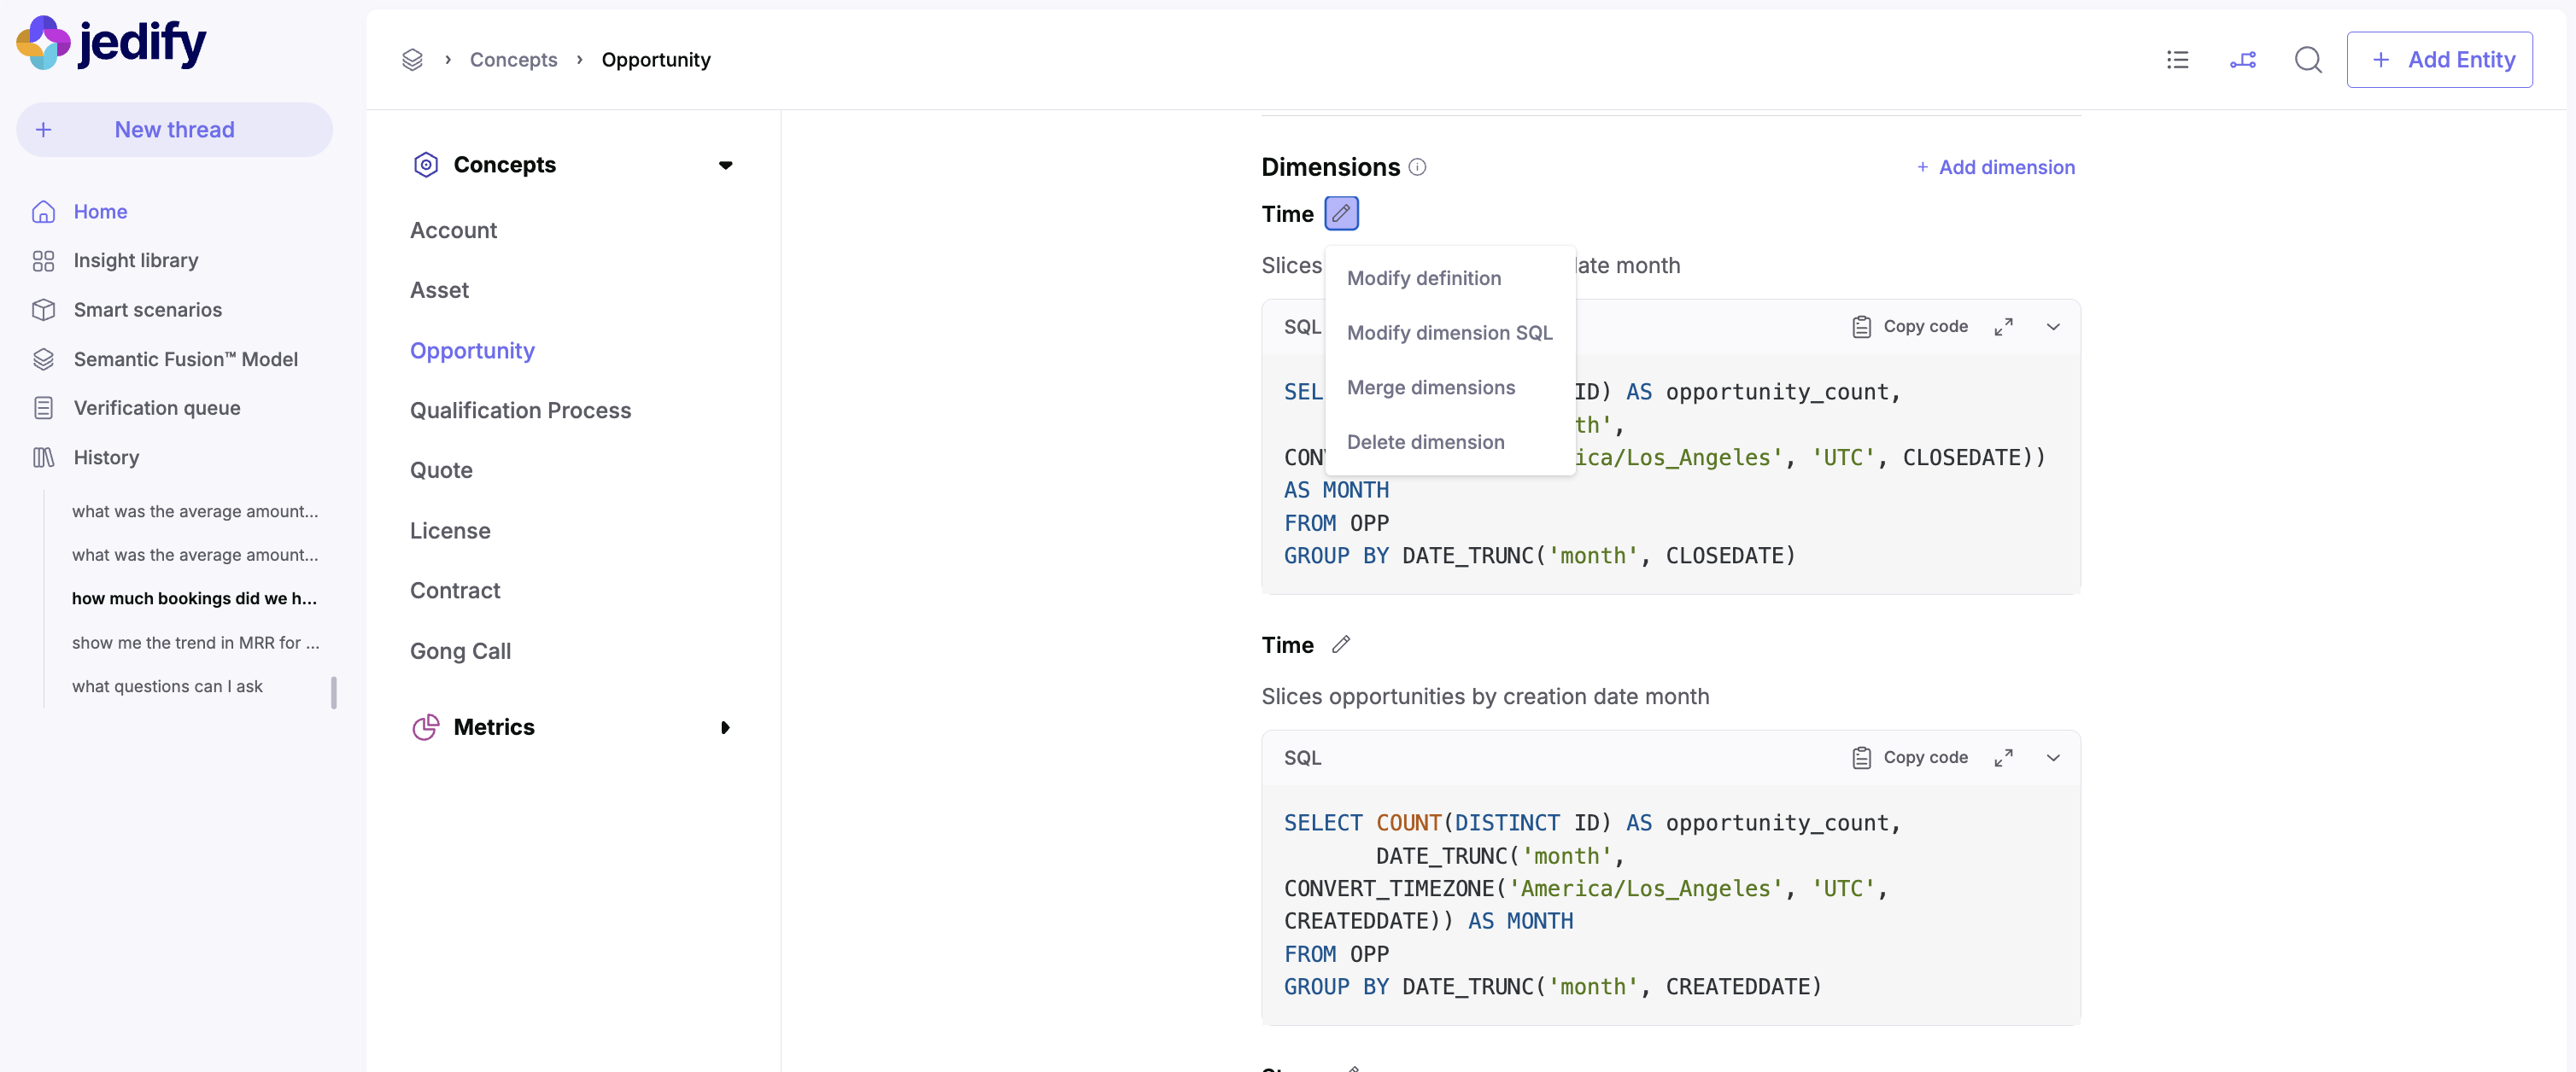
Task: Choose Modify dimension SQL from menu
Action: (x=1449, y=333)
